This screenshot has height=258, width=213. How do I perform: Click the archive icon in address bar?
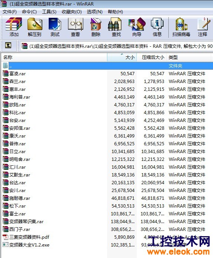pyautogui.click(x=25, y=46)
